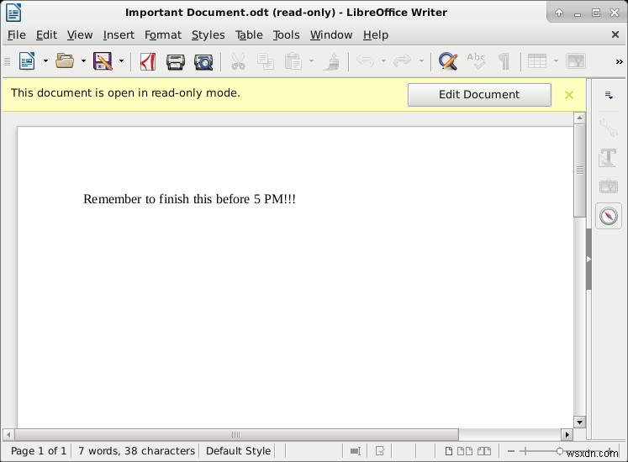Open the sidebar Navigator compass icon
This screenshot has height=462, width=628.
coord(609,217)
